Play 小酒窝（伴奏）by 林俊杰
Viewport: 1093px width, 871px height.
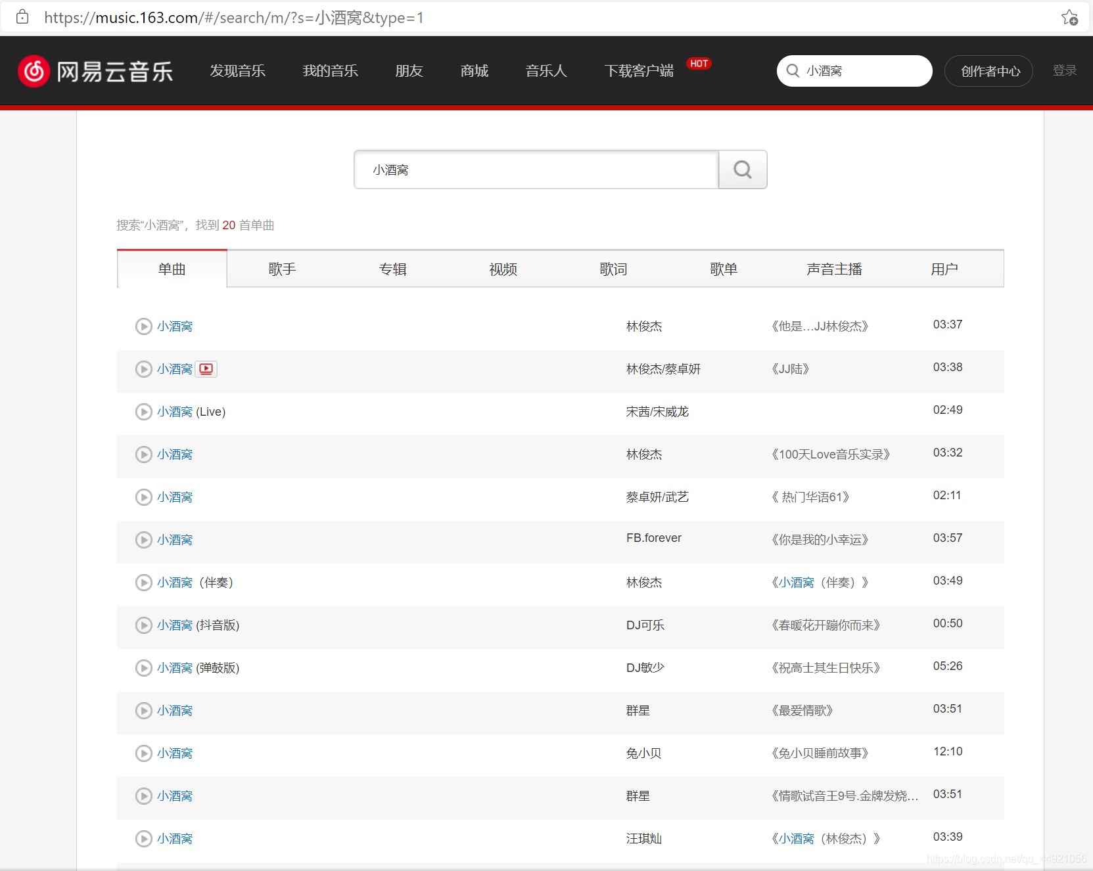point(143,583)
